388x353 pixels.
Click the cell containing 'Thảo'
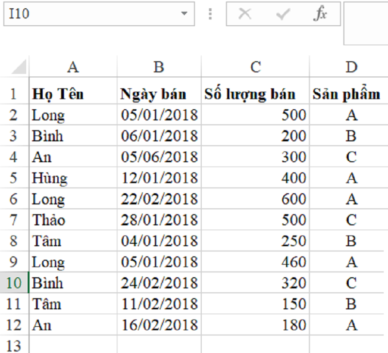point(73,220)
